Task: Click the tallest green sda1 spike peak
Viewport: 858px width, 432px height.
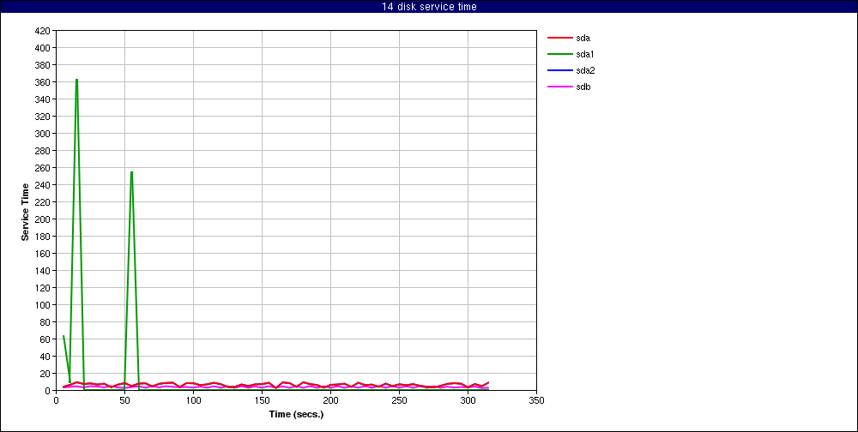Action: pos(76,80)
